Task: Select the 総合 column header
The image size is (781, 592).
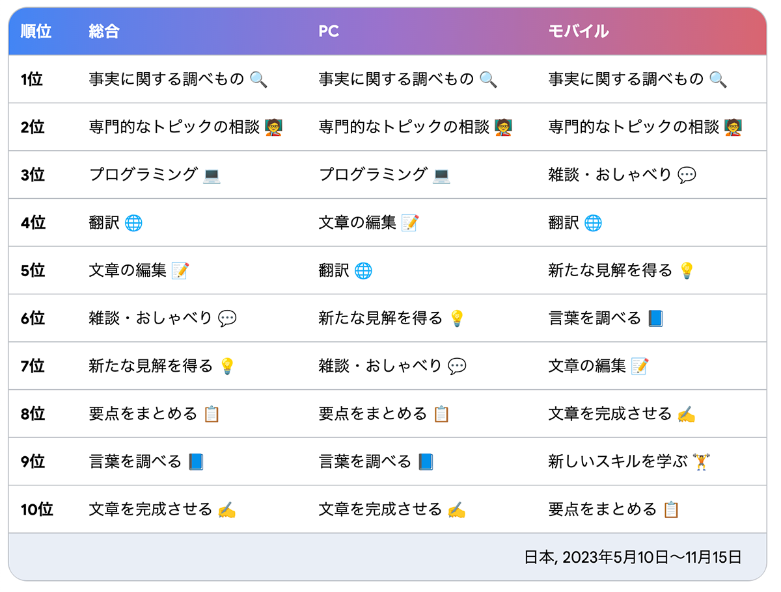Action: (x=104, y=31)
